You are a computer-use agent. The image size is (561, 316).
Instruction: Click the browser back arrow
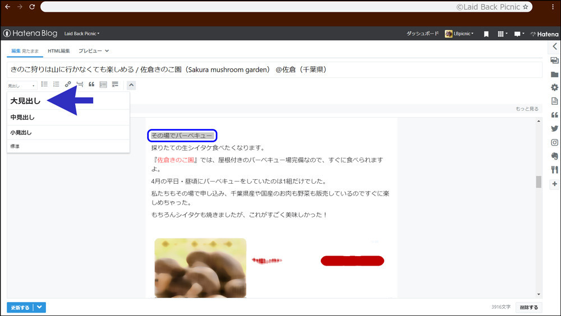click(x=7, y=7)
